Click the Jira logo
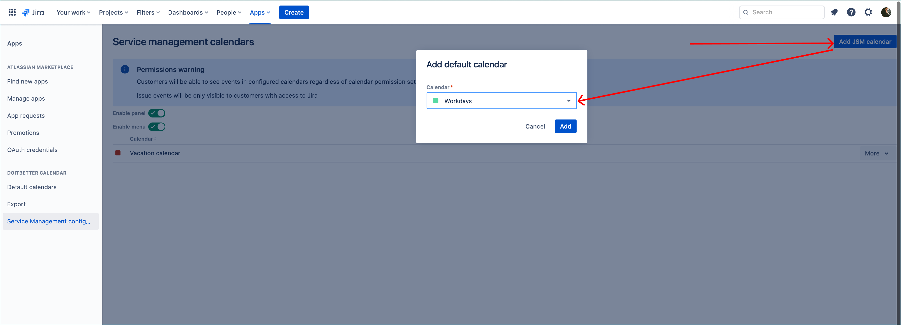This screenshot has width=901, height=325. click(33, 12)
